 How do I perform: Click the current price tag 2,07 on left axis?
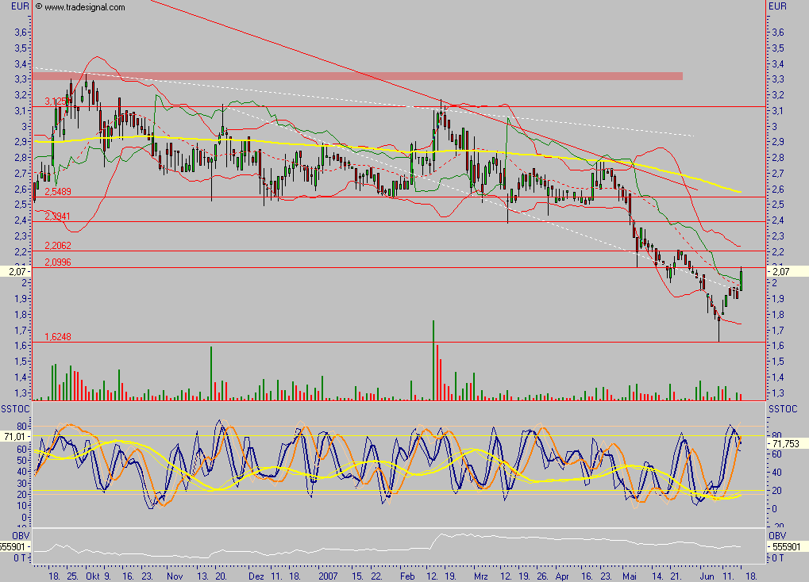click(15, 271)
